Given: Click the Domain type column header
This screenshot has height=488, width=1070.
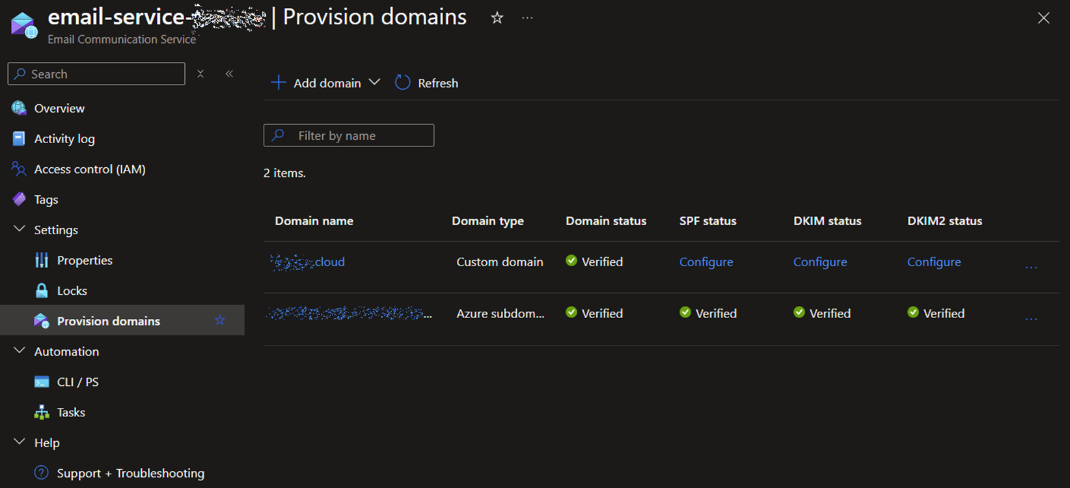Looking at the screenshot, I should [488, 221].
